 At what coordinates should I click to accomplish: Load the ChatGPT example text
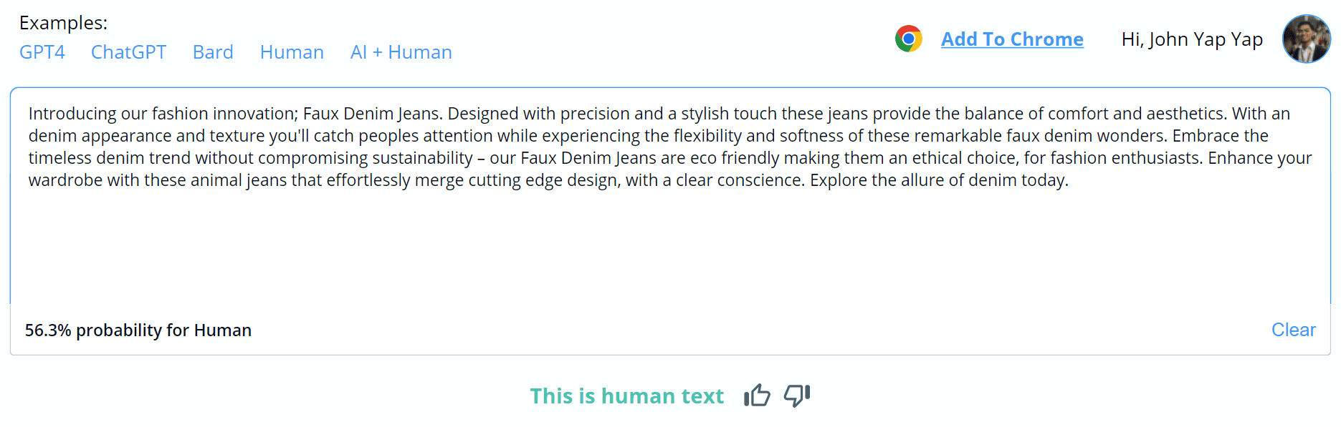[129, 52]
